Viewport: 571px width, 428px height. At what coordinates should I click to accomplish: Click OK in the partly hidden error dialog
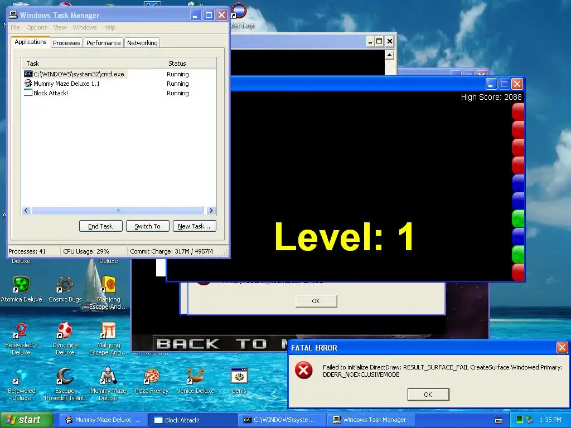[316, 301]
